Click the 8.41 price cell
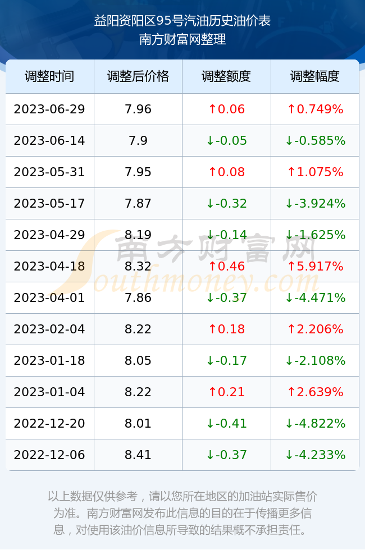Screen dimensions: 365x550 tap(138, 455)
